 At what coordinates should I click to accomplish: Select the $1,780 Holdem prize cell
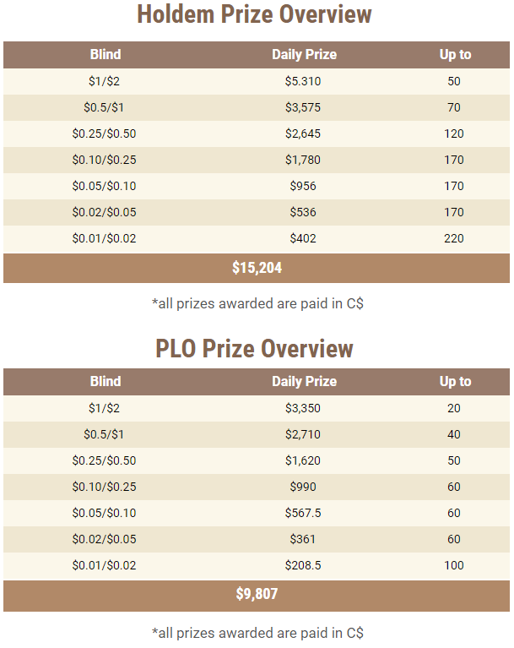coord(303,160)
